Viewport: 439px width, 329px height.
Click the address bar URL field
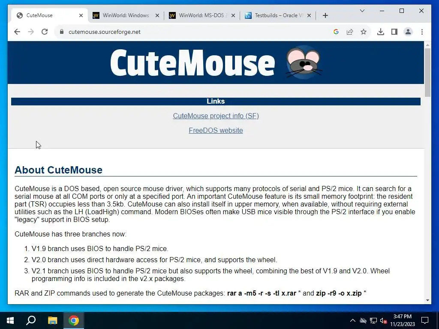[196, 32]
